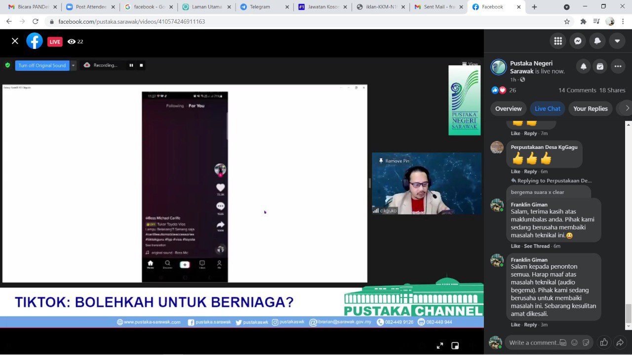Image resolution: width=632 pixels, height=355 pixels.
Task: Click the save video icon beside bell
Action: point(600,67)
